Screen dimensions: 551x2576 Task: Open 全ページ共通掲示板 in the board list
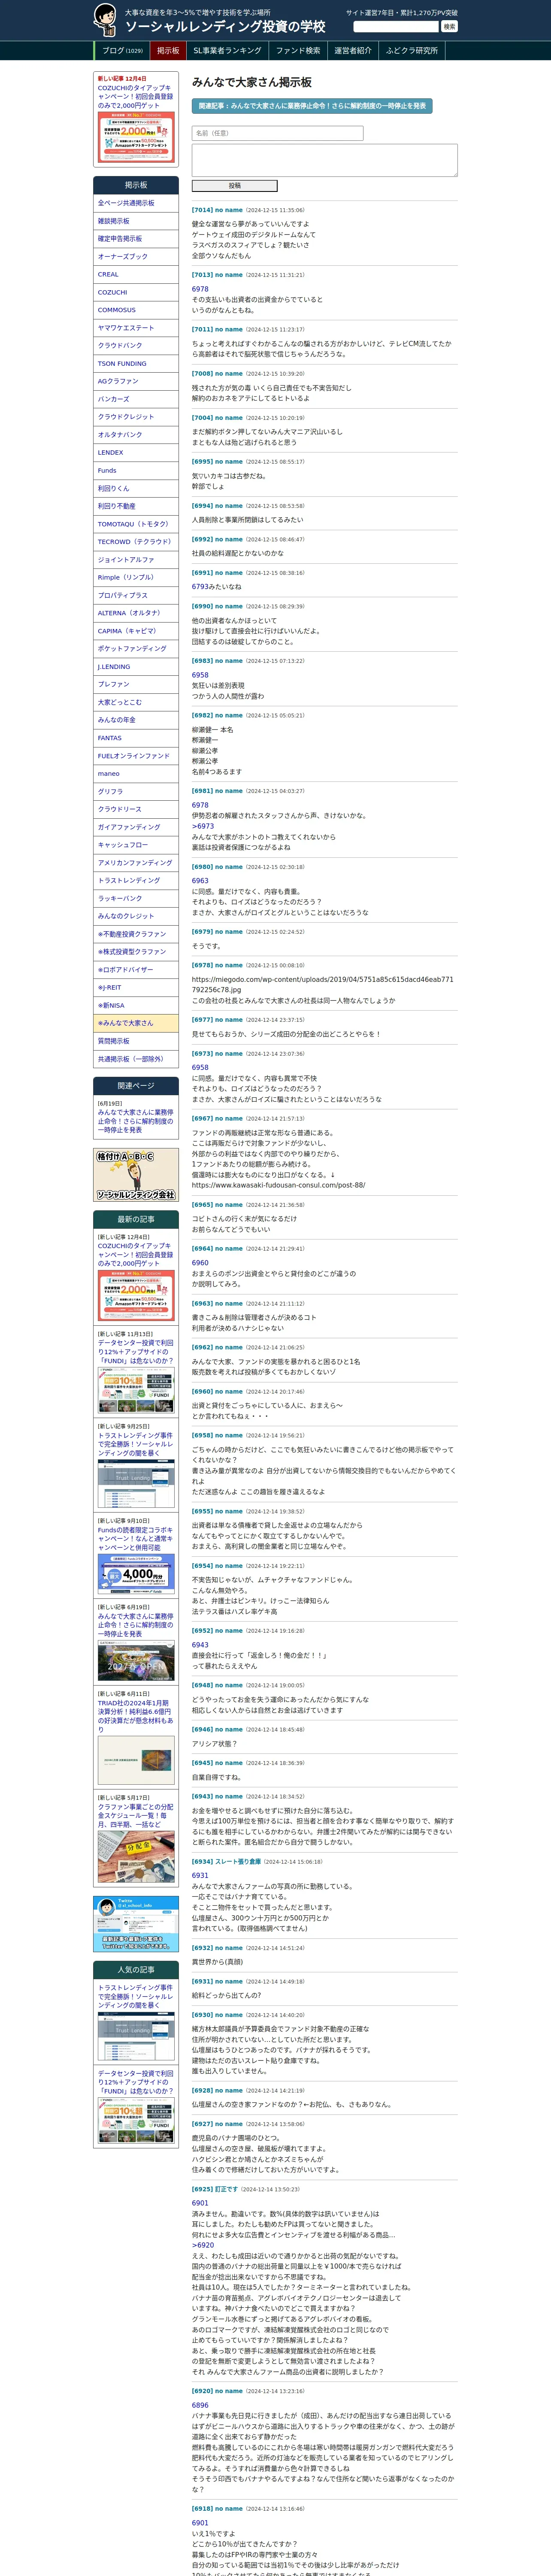[136, 203]
